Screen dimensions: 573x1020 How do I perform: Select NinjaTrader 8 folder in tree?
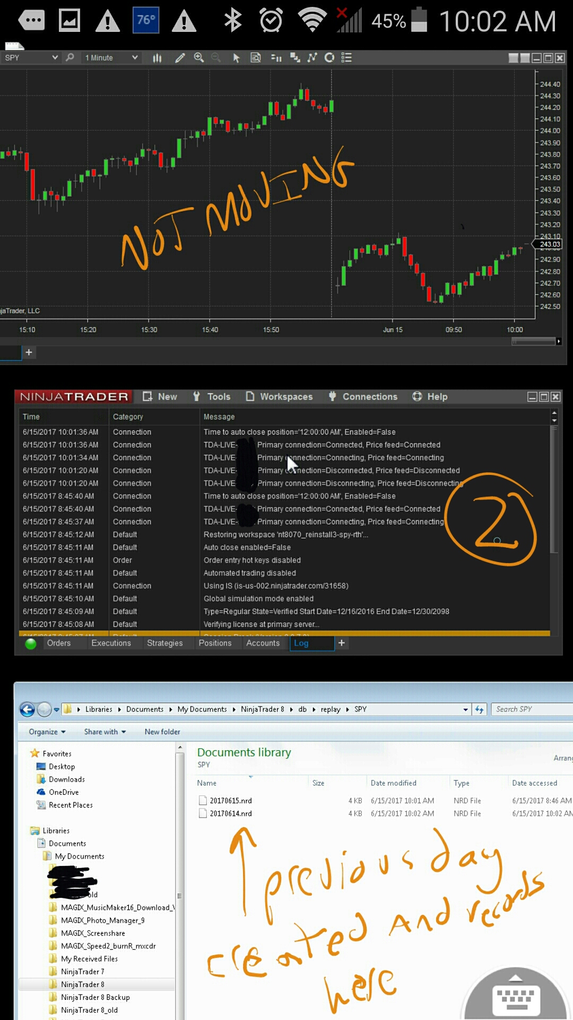tap(82, 984)
